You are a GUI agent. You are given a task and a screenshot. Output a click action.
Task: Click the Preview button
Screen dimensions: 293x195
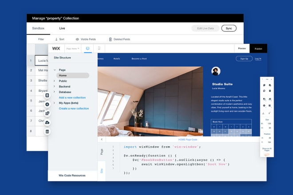(x=242, y=48)
